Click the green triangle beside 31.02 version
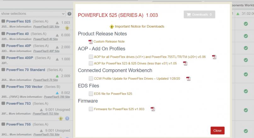254x138 pixels. coord(238,14)
